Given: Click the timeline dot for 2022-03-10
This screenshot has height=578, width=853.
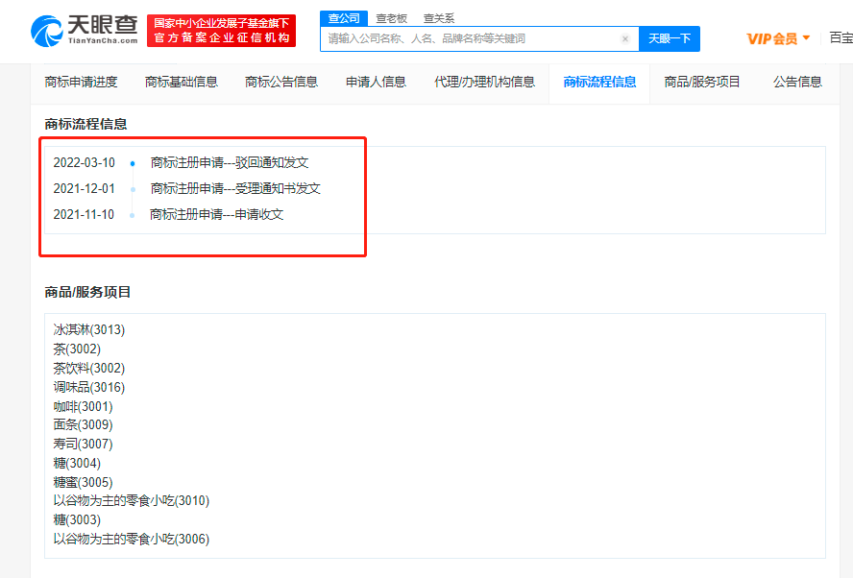Looking at the screenshot, I should 133,163.
